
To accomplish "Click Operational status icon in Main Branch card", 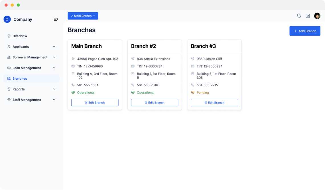I will pyautogui.click(x=73, y=92).
